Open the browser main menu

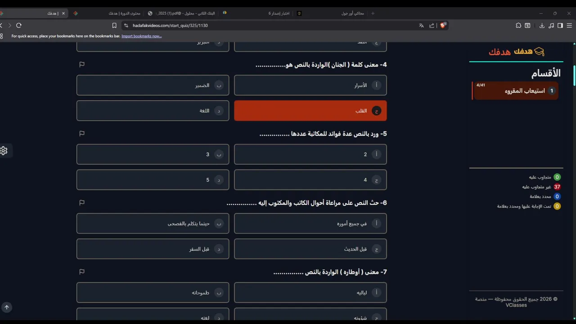(x=569, y=26)
